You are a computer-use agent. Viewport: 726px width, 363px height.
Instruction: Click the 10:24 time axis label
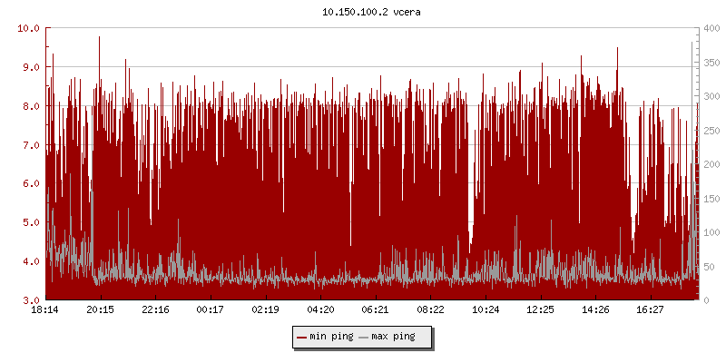486,309
